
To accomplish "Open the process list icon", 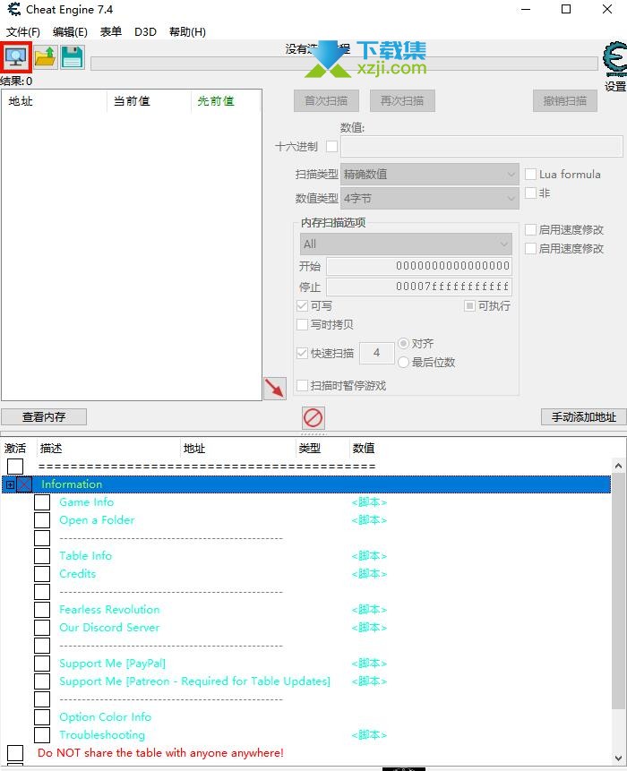I will tap(16, 57).
